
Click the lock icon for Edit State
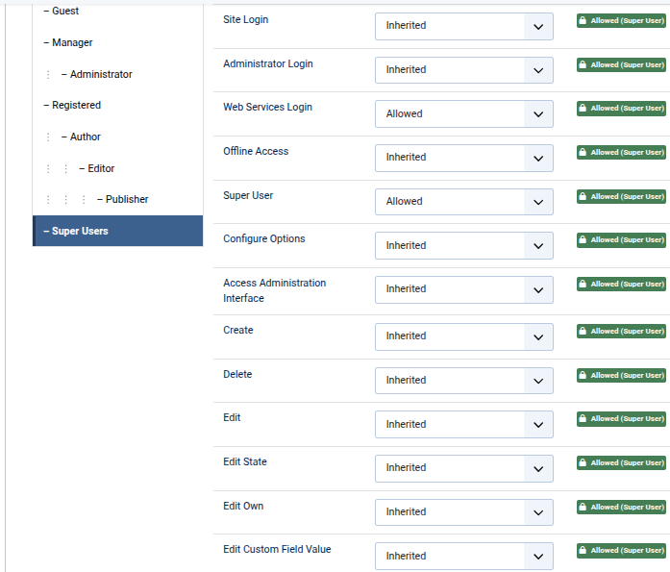pyautogui.click(x=583, y=462)
